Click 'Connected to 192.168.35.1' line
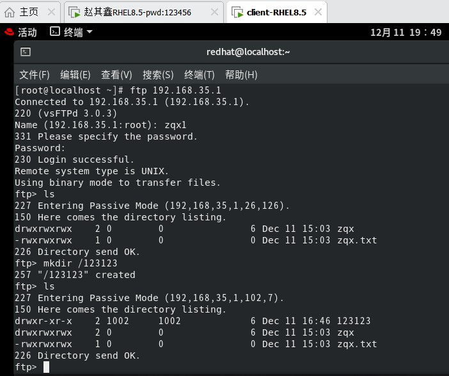The height and width of the screenshot is (376, 449). tap(132, 102)
